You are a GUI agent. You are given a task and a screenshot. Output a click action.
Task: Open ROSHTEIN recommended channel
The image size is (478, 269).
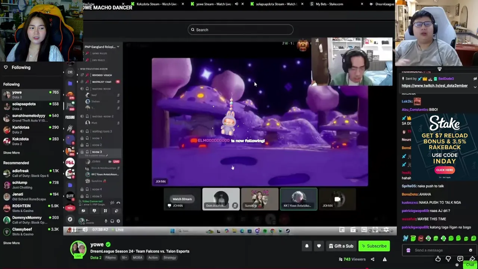click(31, 208)
